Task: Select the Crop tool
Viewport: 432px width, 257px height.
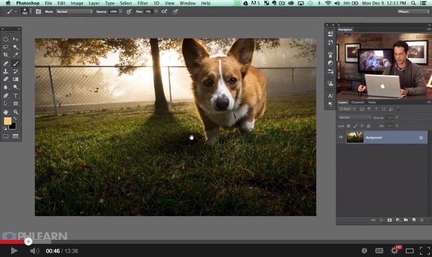Action: pyautogui.click(x=6, y=55)
